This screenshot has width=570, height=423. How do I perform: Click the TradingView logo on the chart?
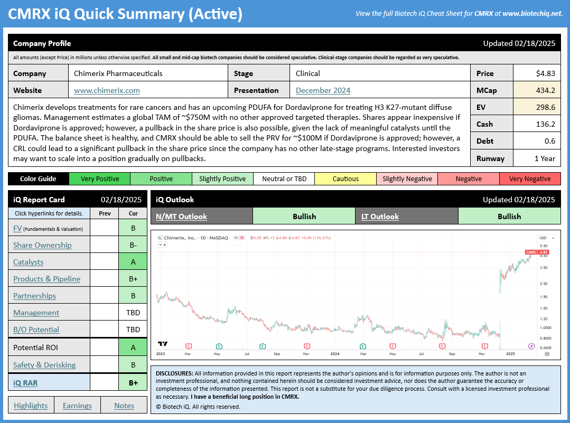click(163, 344)
